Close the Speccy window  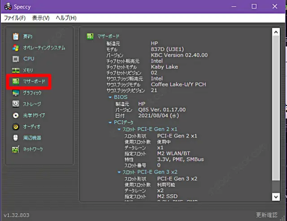(275, 7)
